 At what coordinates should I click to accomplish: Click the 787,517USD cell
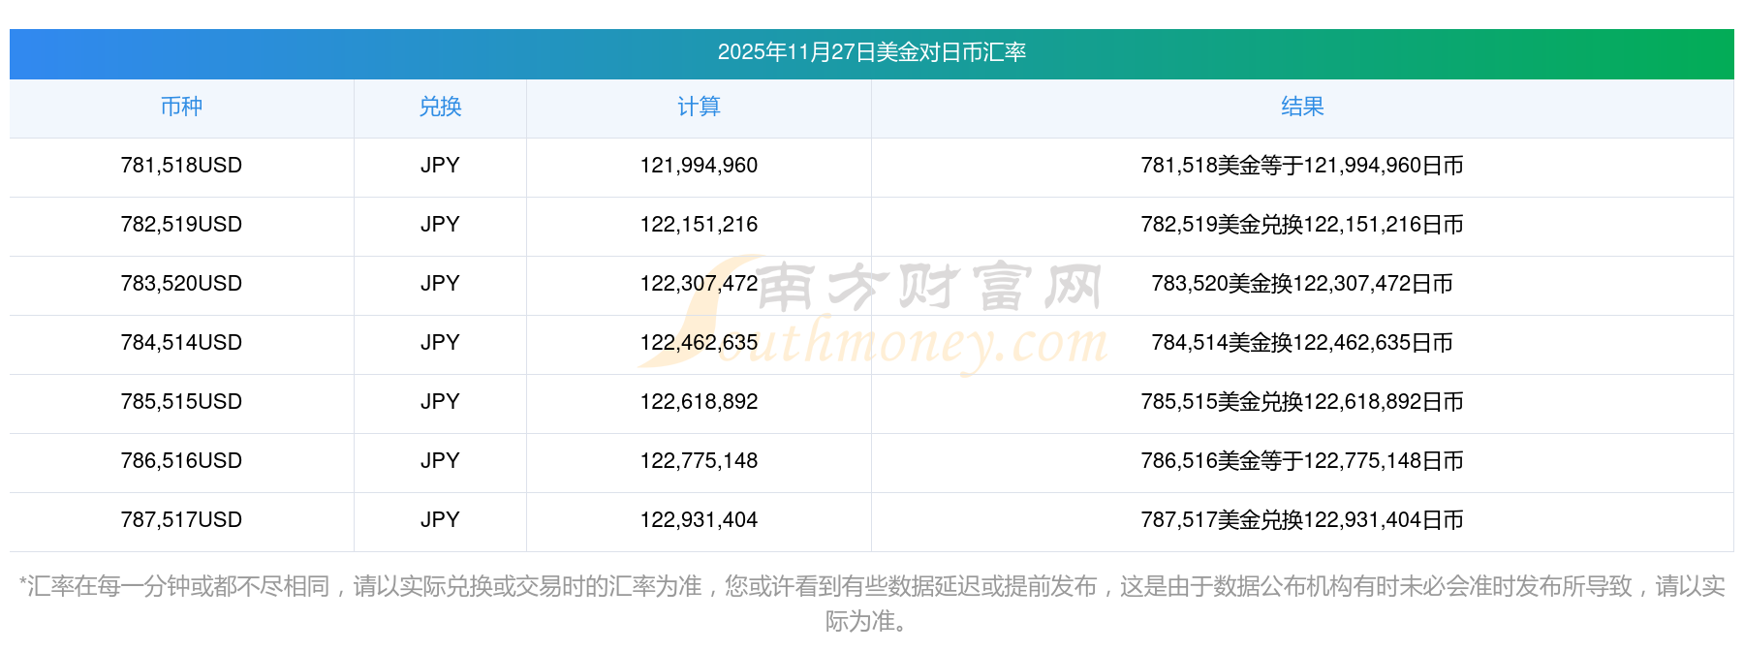(181, 520)
